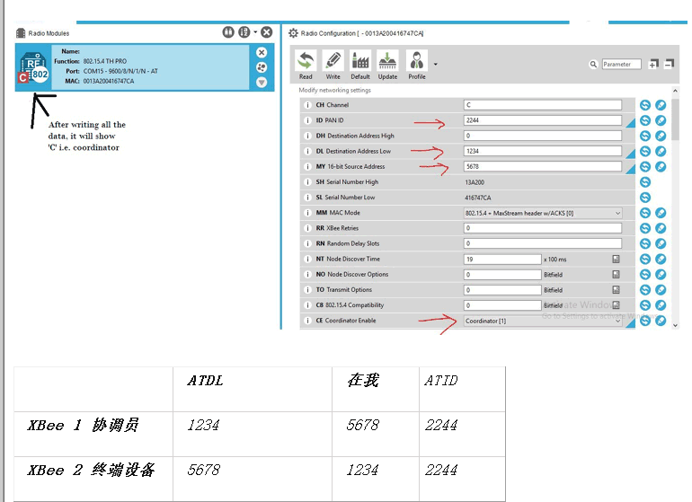Open NT Node Discover Time calculator
This screenshot has height=502, width=692.
(x=617, y=259)
